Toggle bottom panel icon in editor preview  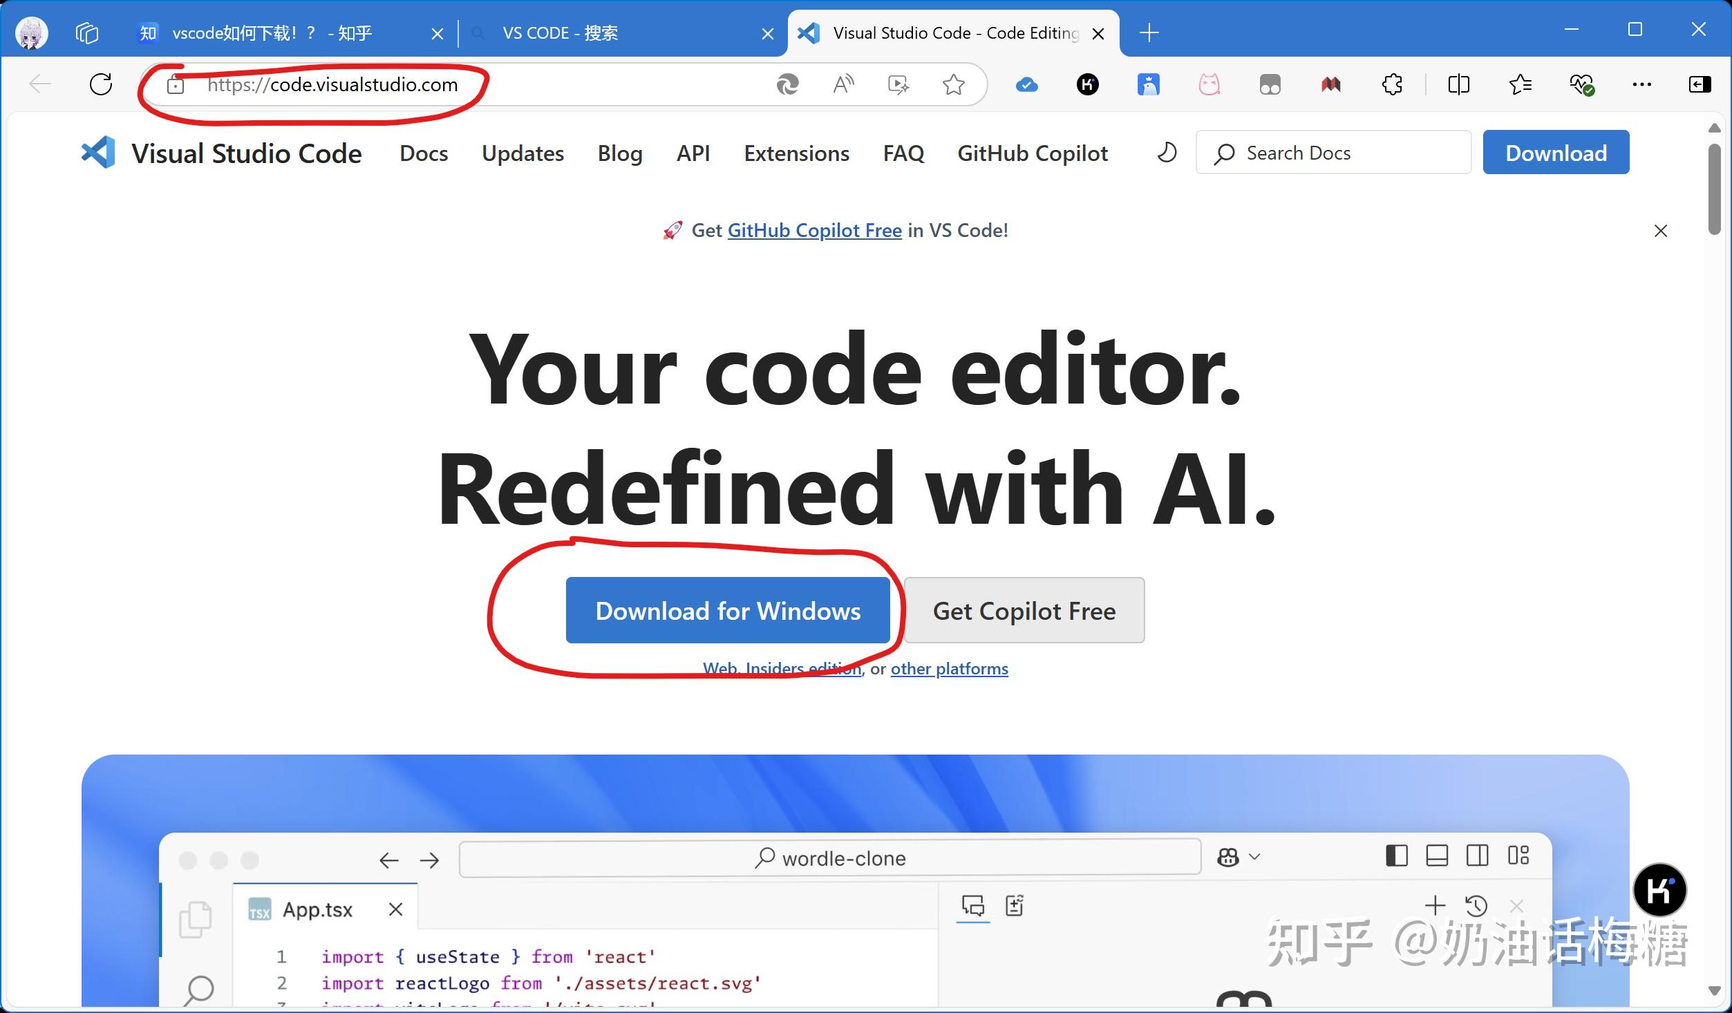point(1437,855)
